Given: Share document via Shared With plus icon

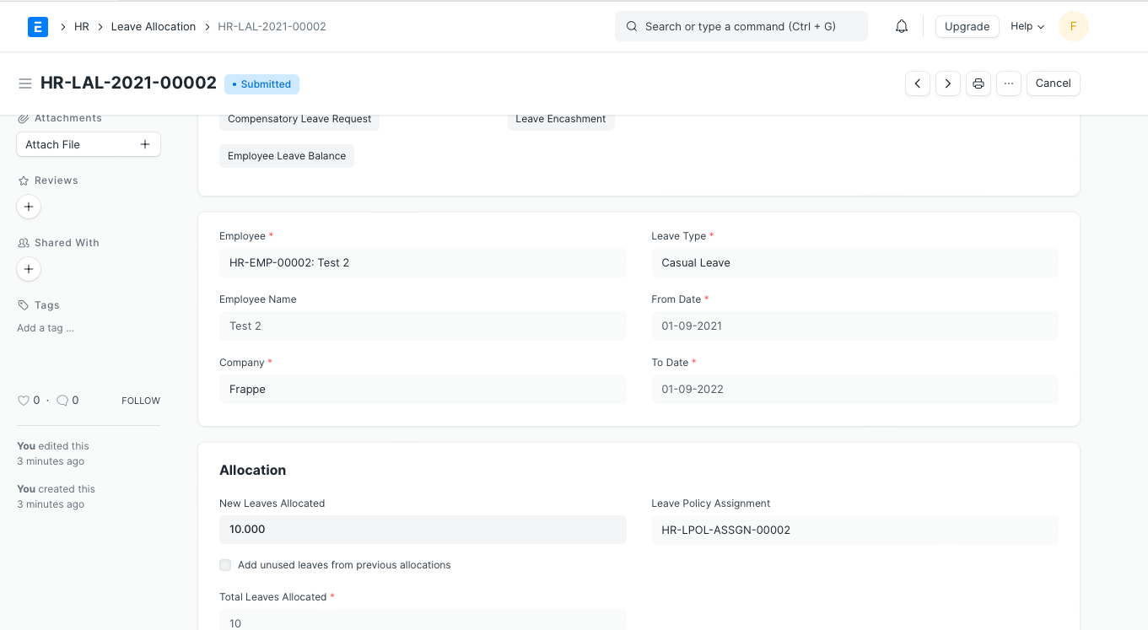Looking at the screenshot, I should [x=29, y=269].
